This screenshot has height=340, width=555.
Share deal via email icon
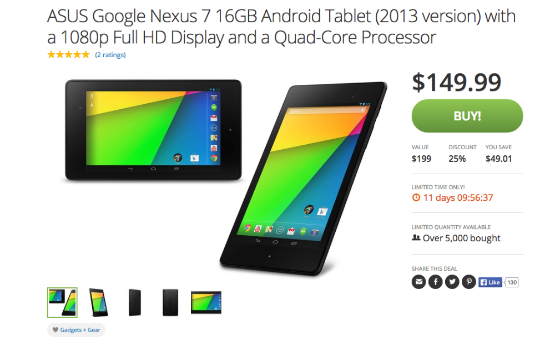click(418, 282)
